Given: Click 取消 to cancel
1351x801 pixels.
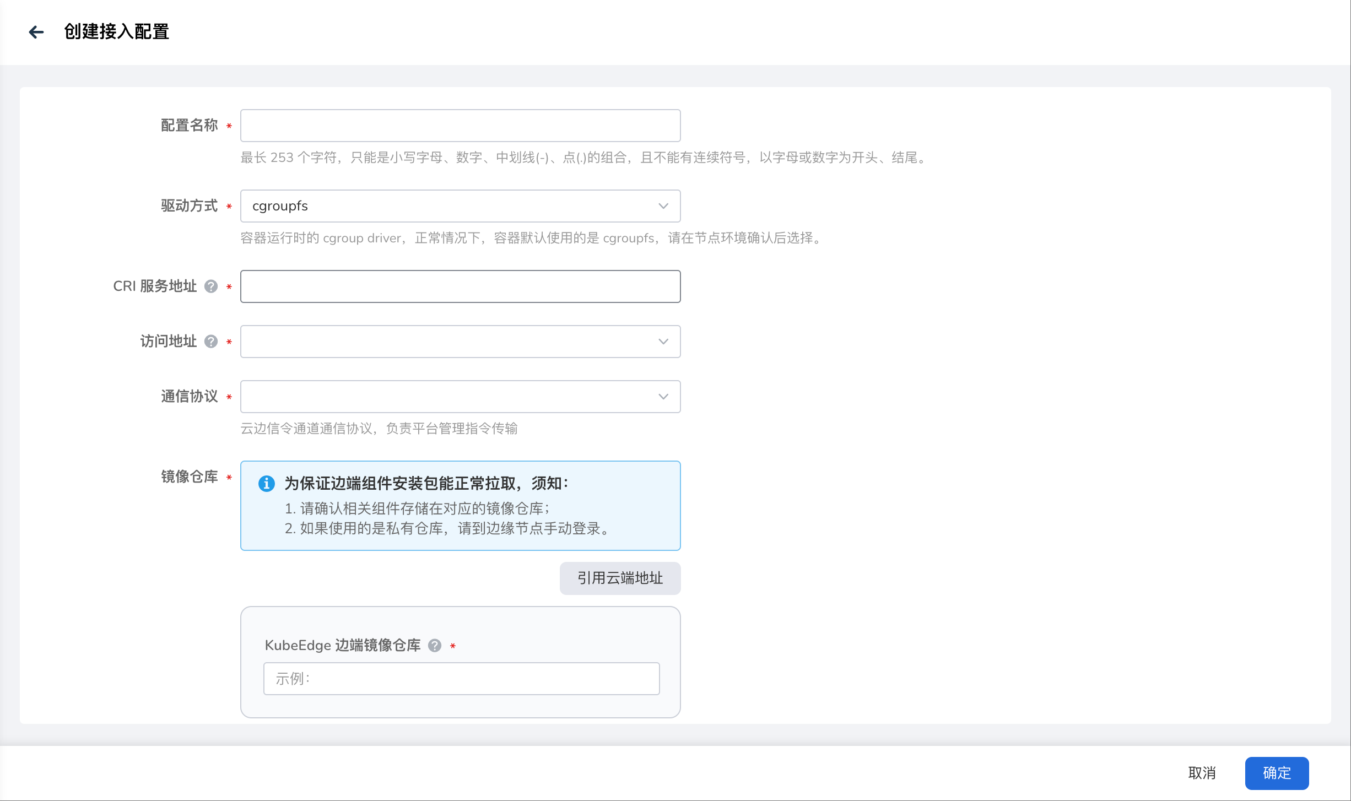Looking at the screenshot, I should tap(1202, 773).
